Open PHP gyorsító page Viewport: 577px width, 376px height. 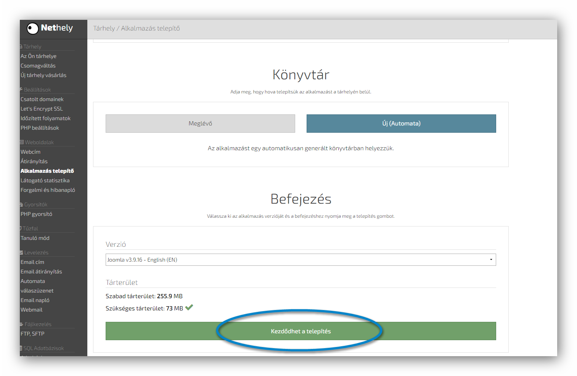(36, 214)
